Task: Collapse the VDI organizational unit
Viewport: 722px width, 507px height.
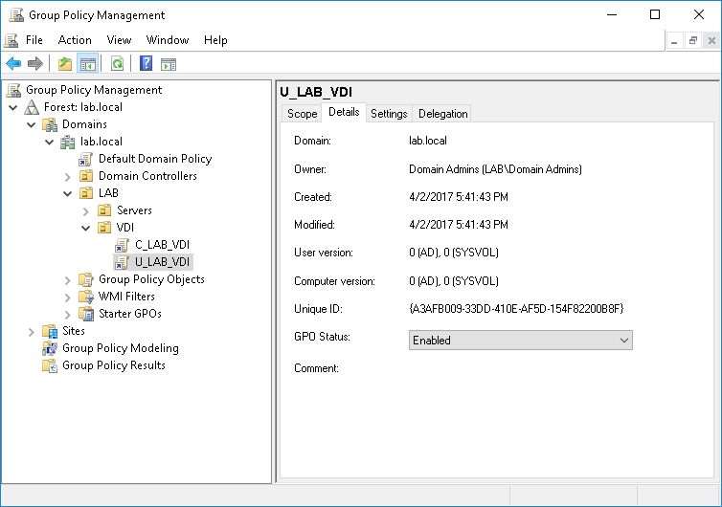Action: [85, 228]
